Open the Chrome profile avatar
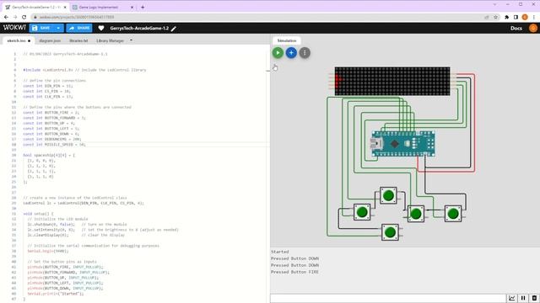 525,17
